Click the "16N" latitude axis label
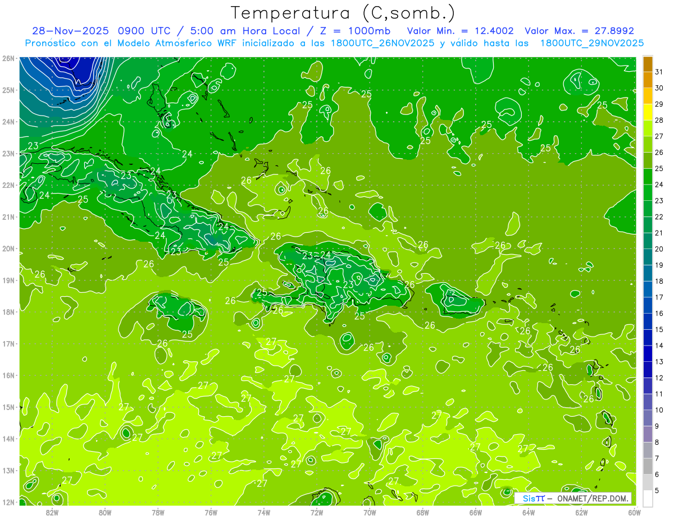Screen dimensions: 674x520 point(8,375)
